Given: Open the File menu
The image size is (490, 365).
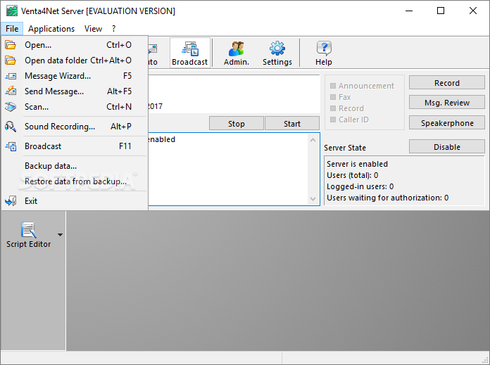Looking at the screenshot, I should (12, 29).
